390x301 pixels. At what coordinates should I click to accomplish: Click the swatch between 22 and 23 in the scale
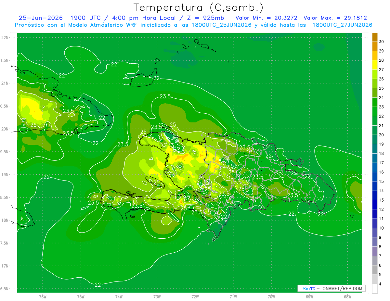pos(375,112)
